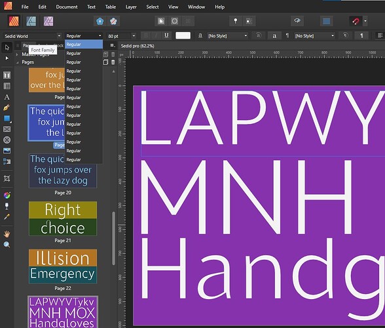Open the Select menu
The image size is (385, 328).
pyautogui.click(x=153, y=7)
